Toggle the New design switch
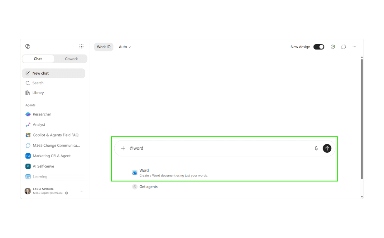The width and height of the screenshot is (384, 238). tap(319, 47)
